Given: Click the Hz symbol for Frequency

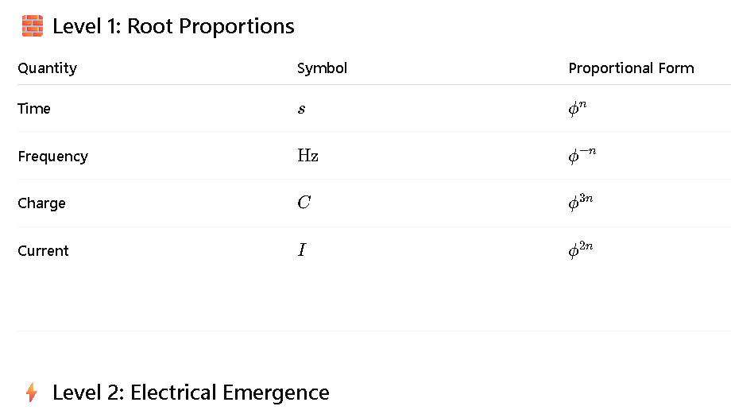Looking at the screenshot, I should (308, 155).
